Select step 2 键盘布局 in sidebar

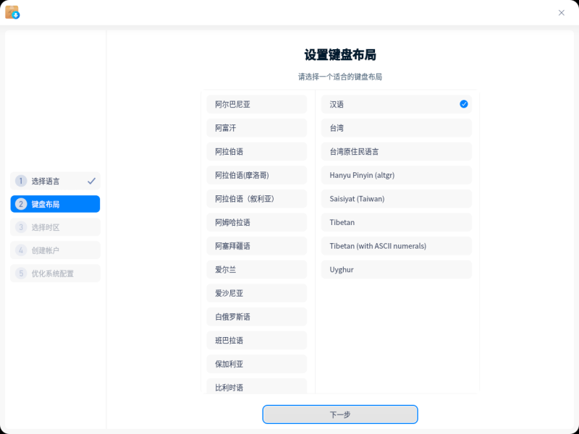pyautogui.click(x=56, y=204)
